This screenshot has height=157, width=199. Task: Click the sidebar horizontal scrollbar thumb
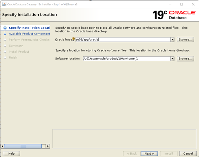point(23,146)
